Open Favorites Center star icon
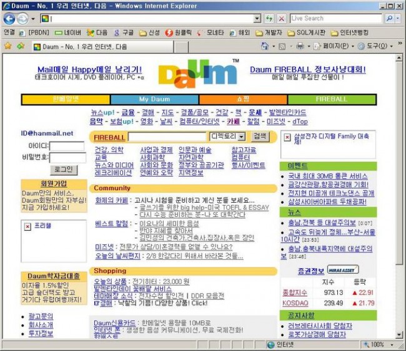 [8, 46]
